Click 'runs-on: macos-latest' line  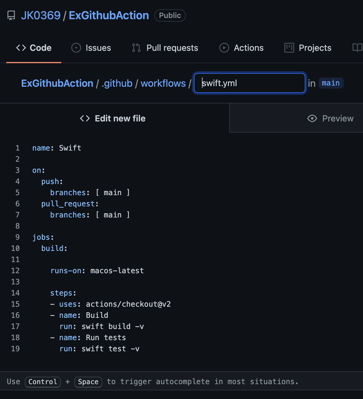click(x=97, y=271)
